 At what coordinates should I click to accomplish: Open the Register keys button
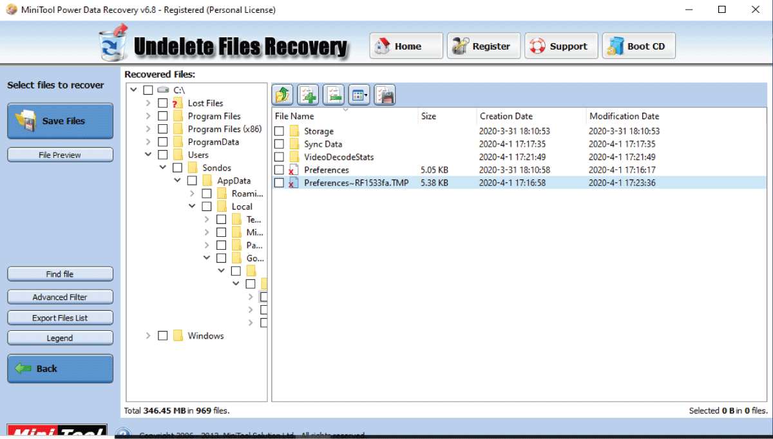click(484, 46)
